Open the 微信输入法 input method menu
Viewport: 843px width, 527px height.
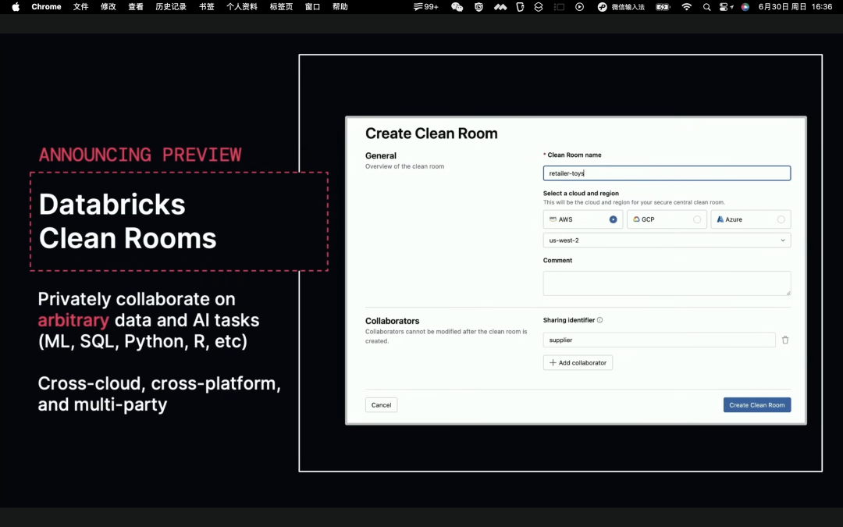point(621,7)
